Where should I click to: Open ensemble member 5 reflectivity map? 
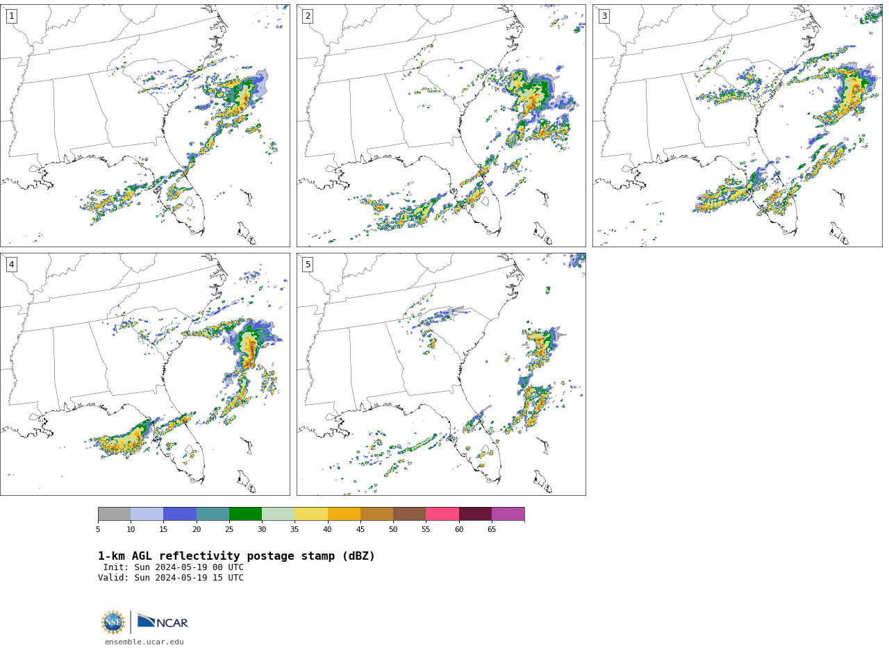click(x=441, y=374)
